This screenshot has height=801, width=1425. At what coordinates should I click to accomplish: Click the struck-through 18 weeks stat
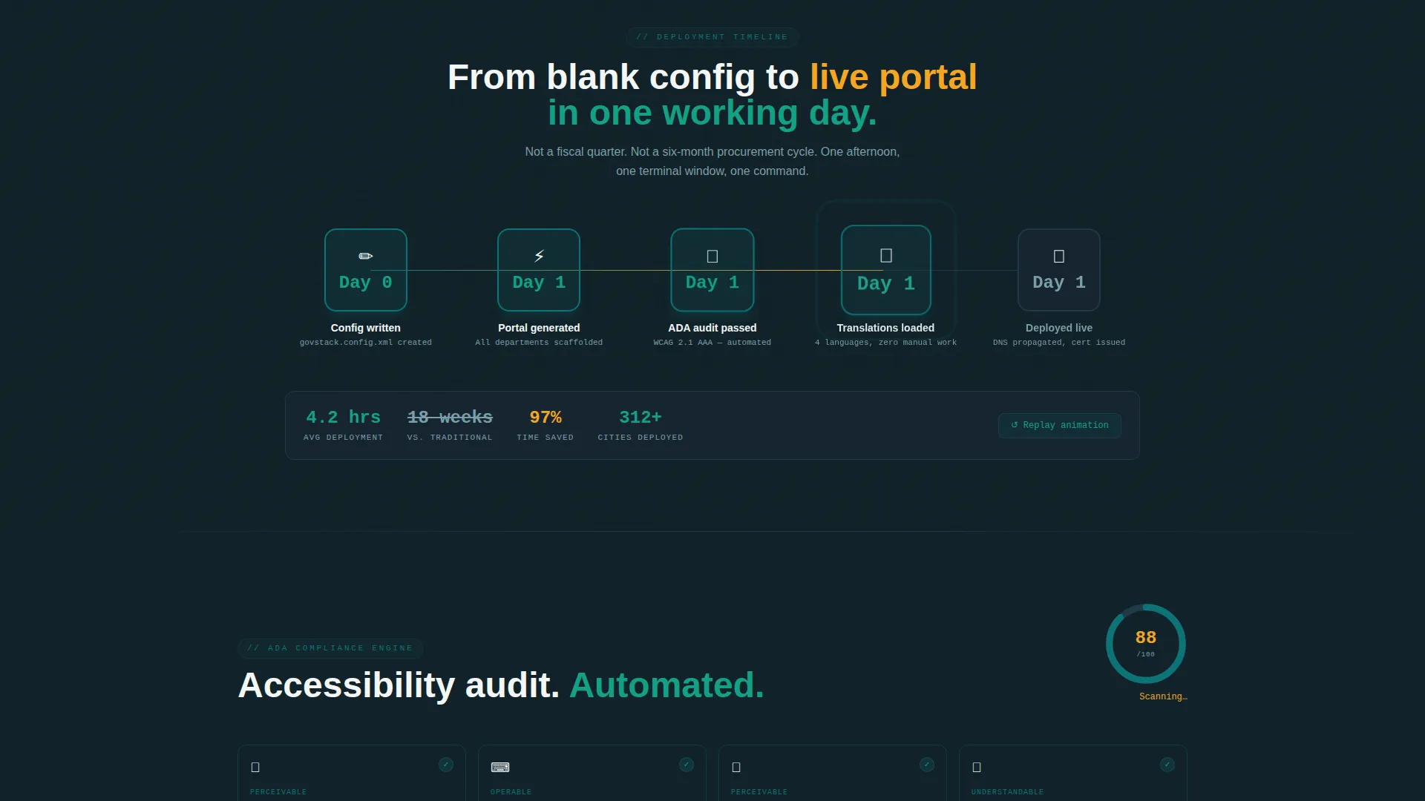[x=450, y=425]
